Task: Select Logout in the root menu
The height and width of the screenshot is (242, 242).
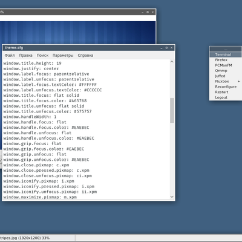Action: pos(226,97)
